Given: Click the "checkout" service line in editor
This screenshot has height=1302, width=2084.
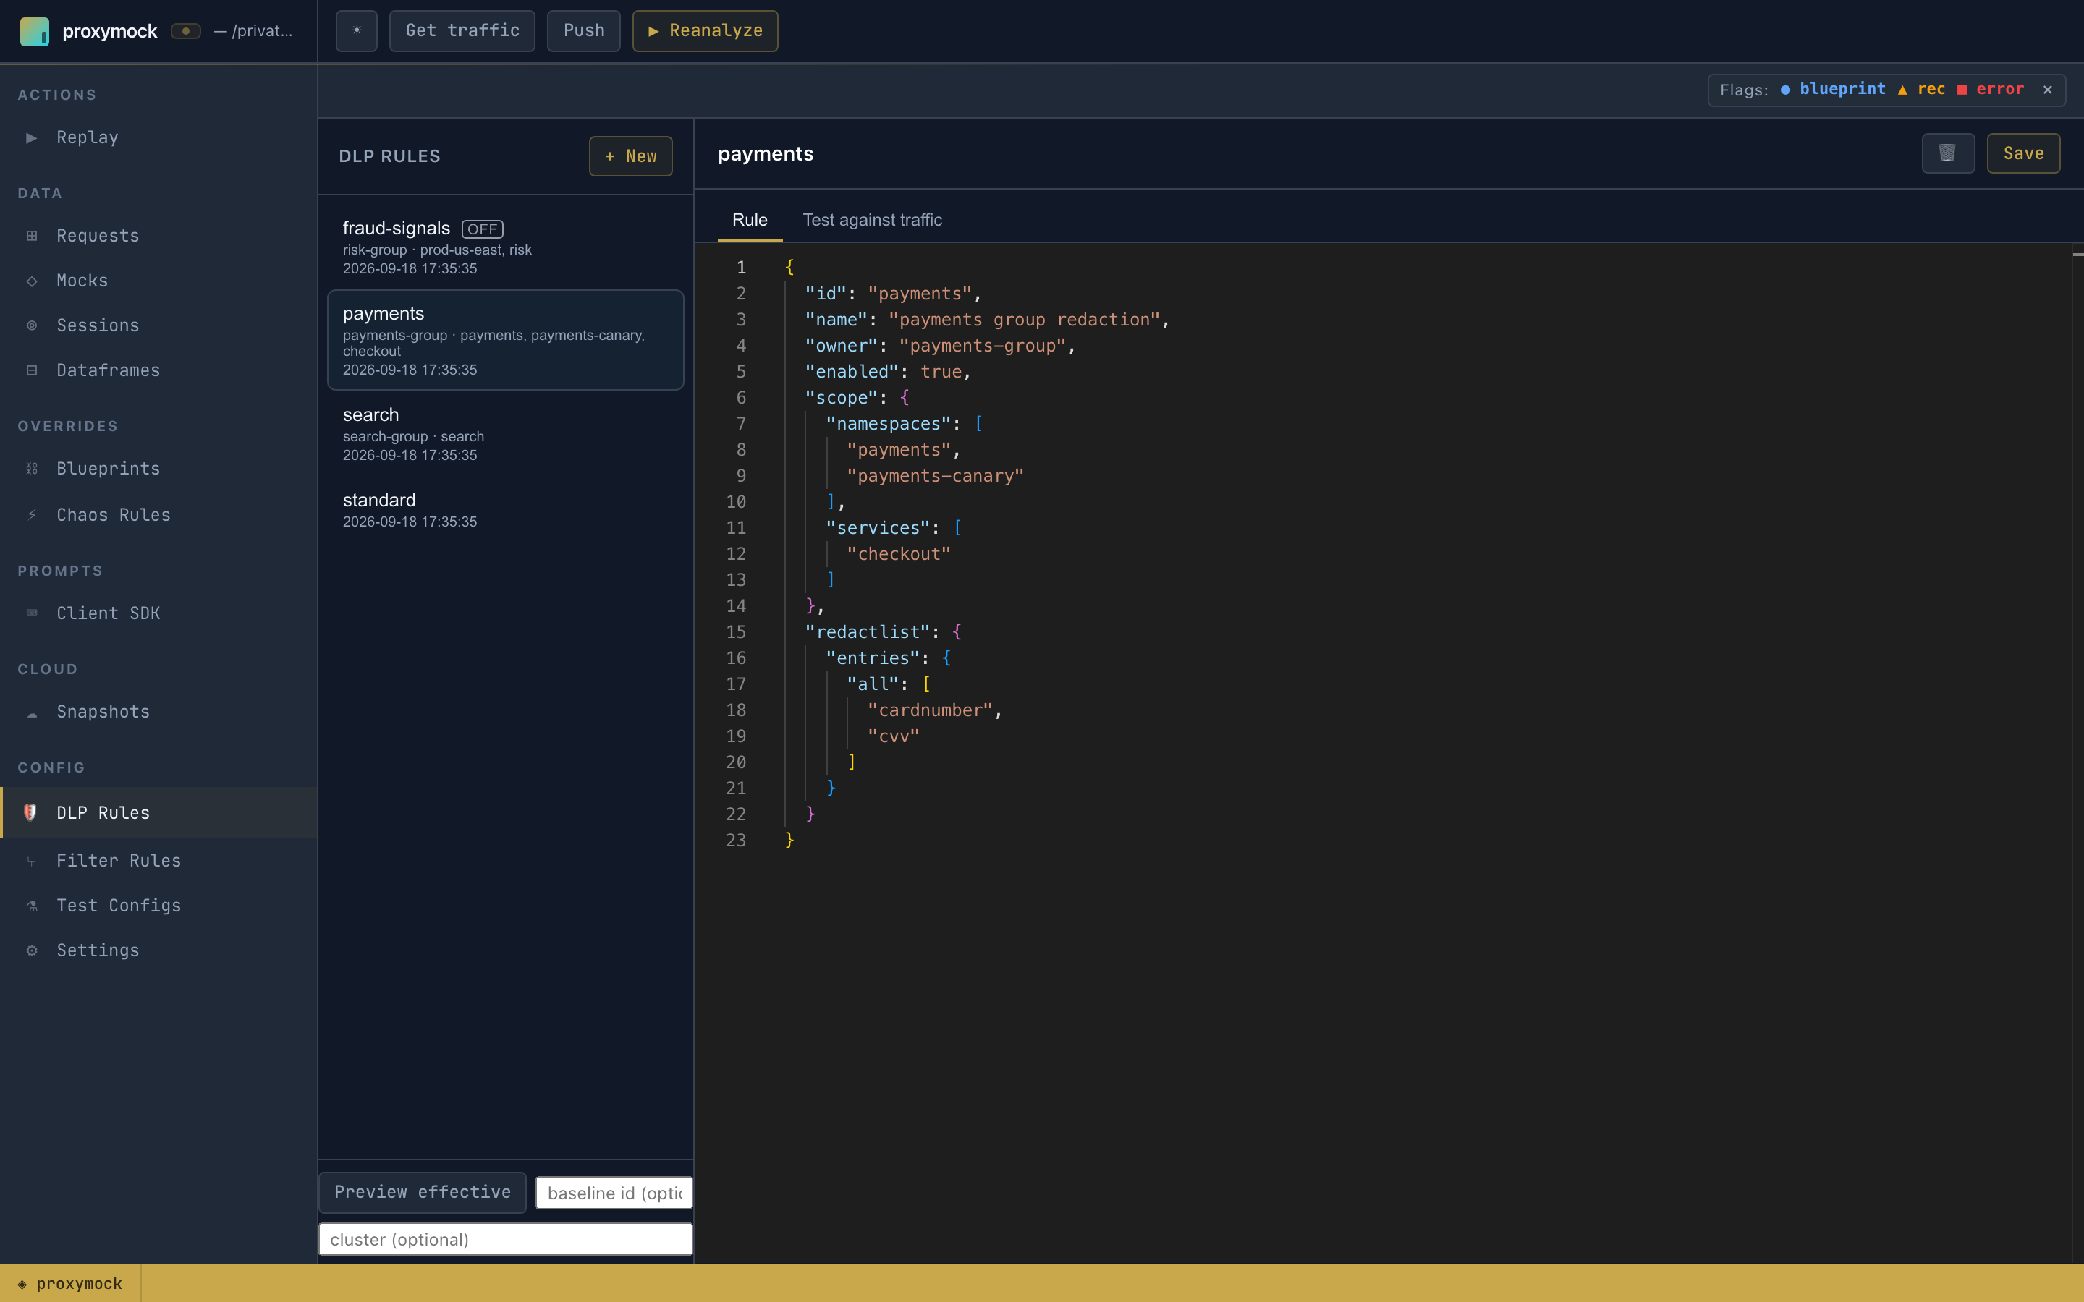Looking at the screenshot, I should [898, 553].
